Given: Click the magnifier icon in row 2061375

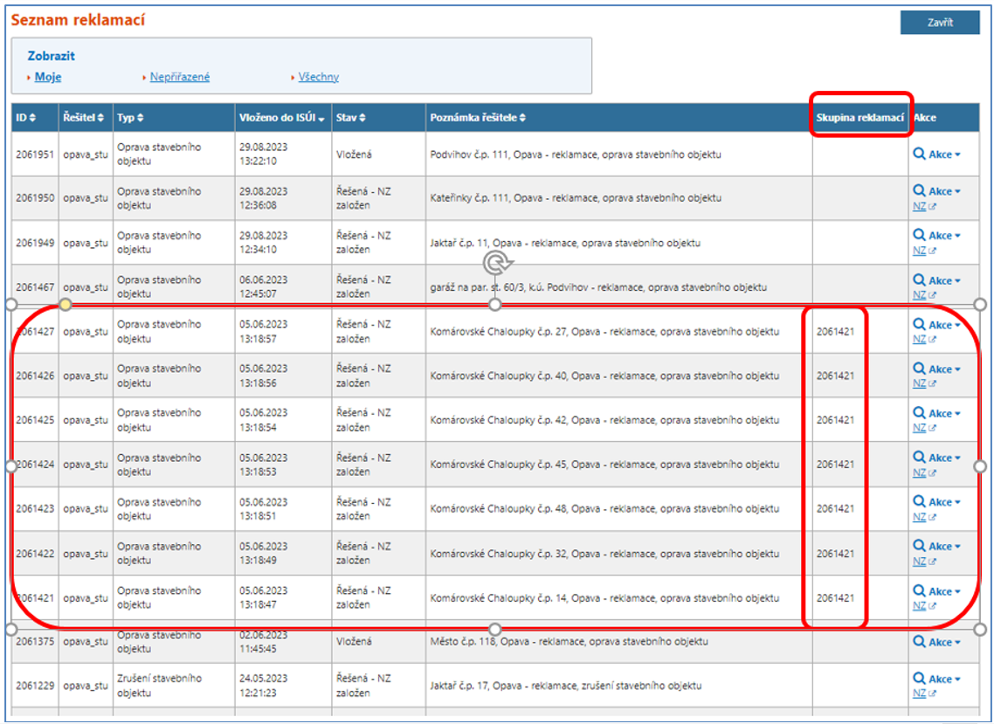Looking at the screenshot, I should click(x=919, y=642).
